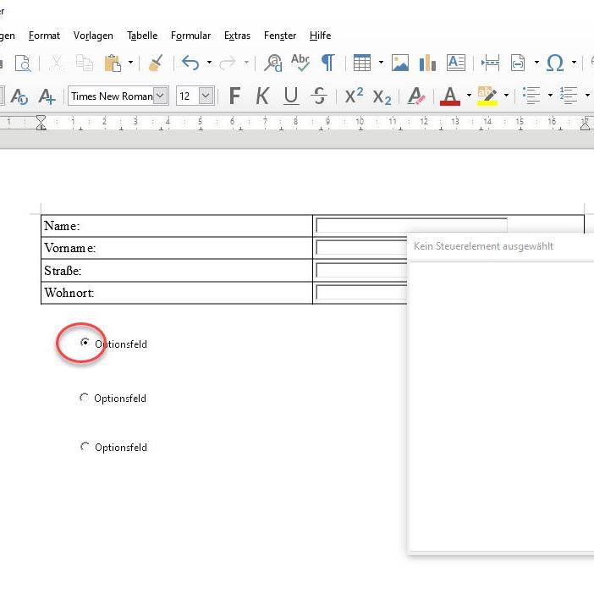Select the Clone formatting brush

156,63
